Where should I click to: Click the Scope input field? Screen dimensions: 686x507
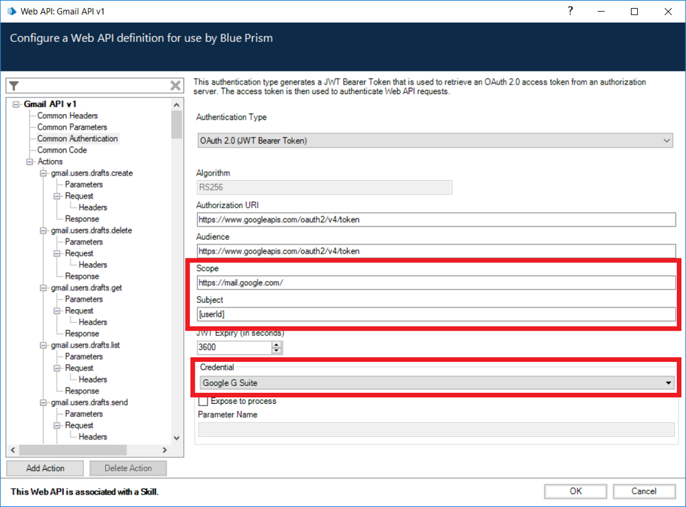click(x=436, y=283)
